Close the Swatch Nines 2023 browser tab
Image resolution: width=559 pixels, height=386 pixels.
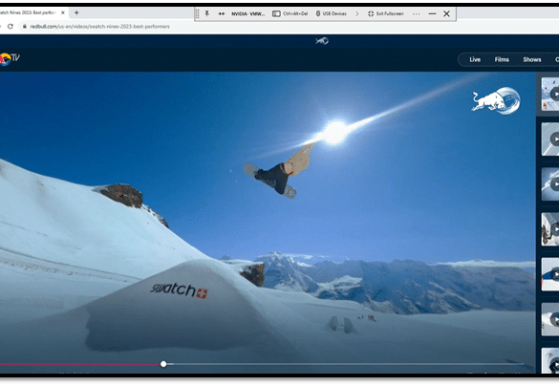[x=63, y=12]
